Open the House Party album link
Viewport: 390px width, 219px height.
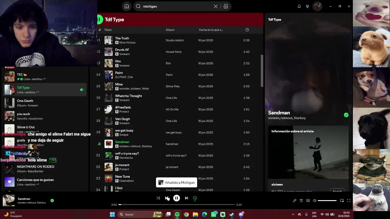tap(174, 52)
